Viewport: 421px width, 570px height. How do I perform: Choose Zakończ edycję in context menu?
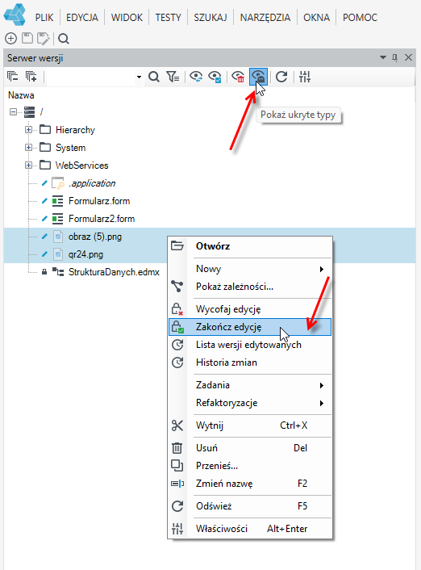[x=250, y=327]
